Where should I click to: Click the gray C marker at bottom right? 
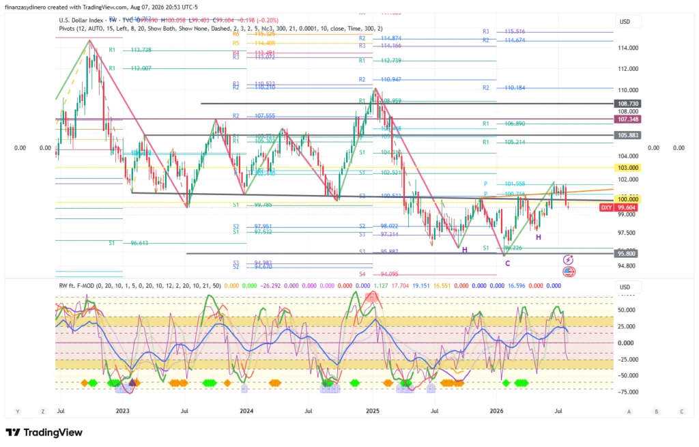(x=682, y=412)
